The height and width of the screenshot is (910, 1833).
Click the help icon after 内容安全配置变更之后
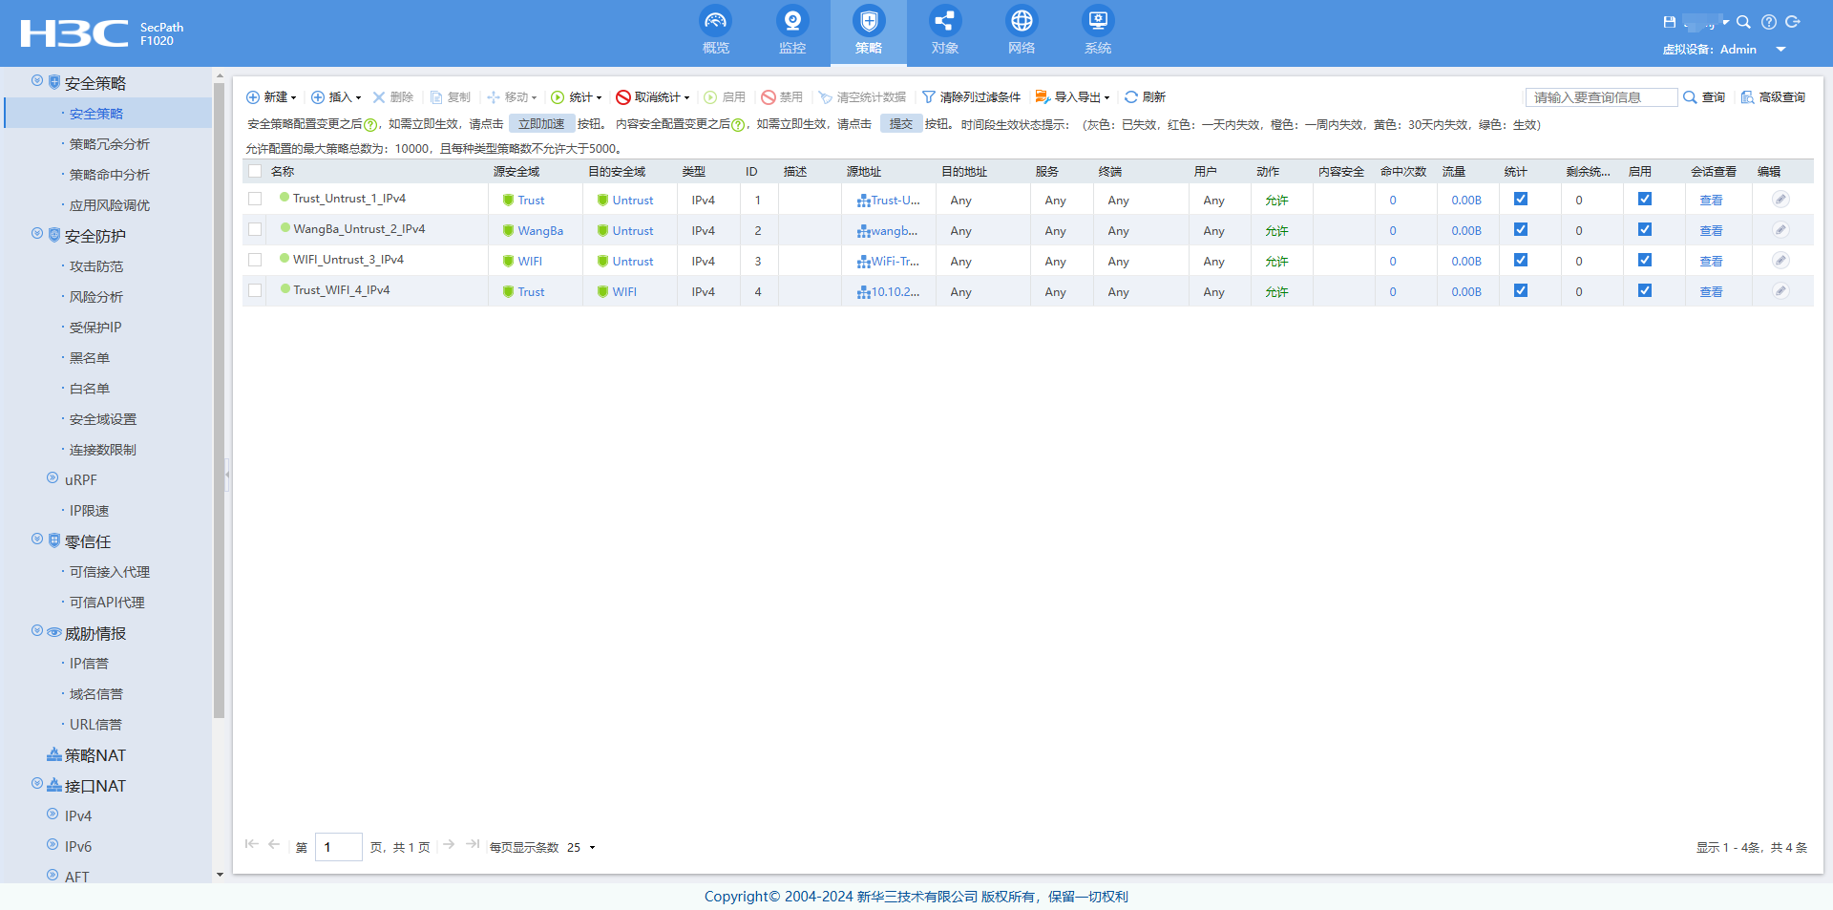point(738,125)
